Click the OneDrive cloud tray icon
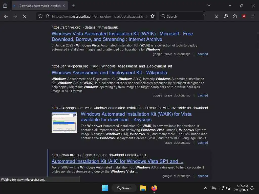 [x=214, y=188]
